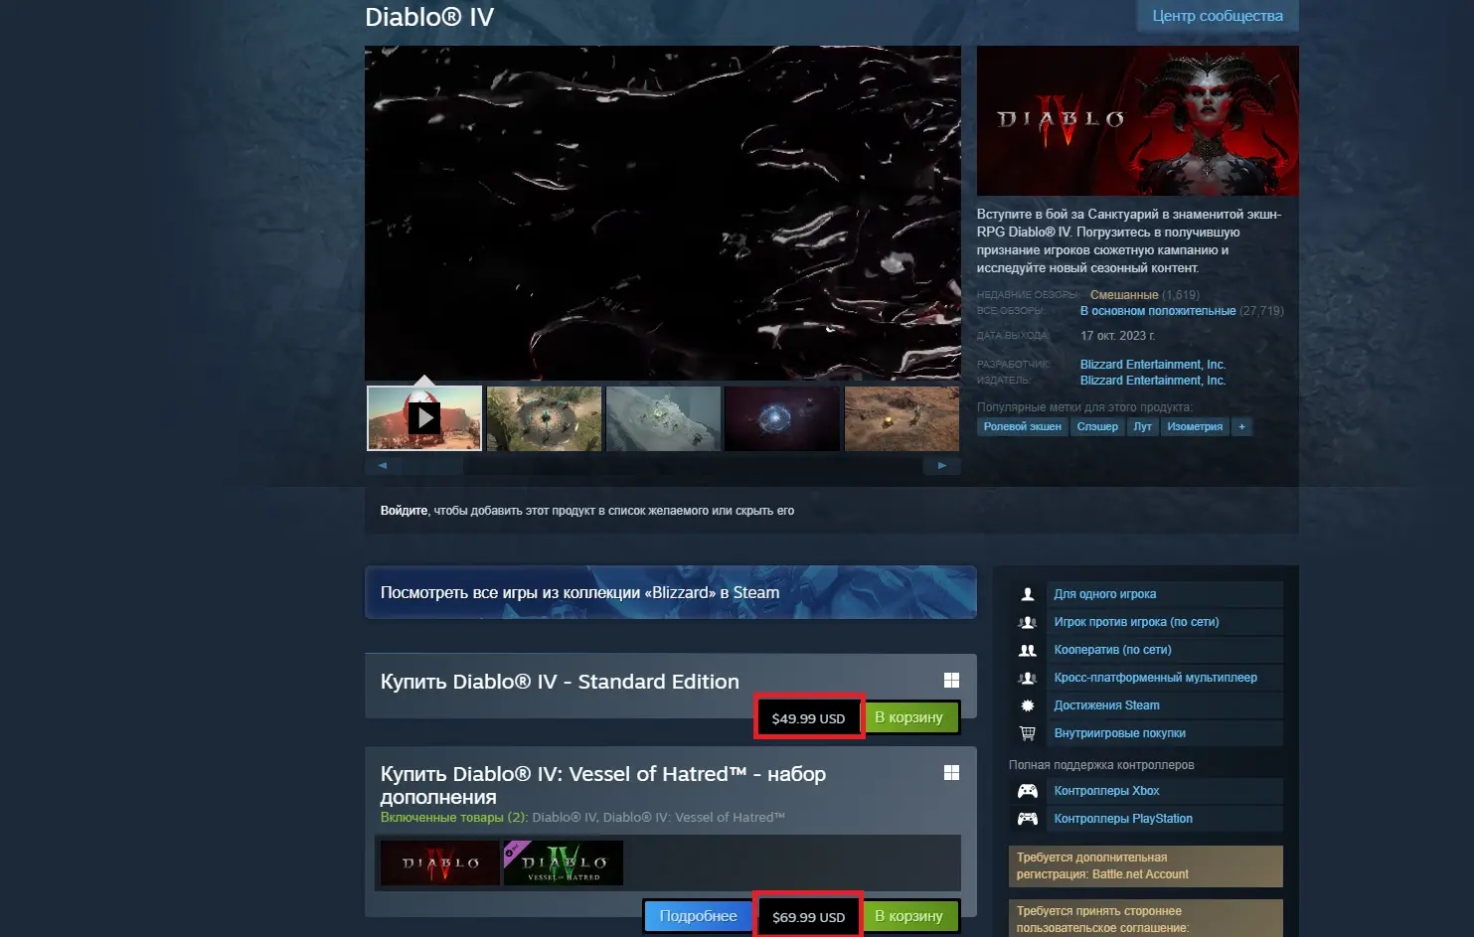Click the $49.99 USD price label
This screenshot has width=1474, height=937.
click(x=808, y=718)
